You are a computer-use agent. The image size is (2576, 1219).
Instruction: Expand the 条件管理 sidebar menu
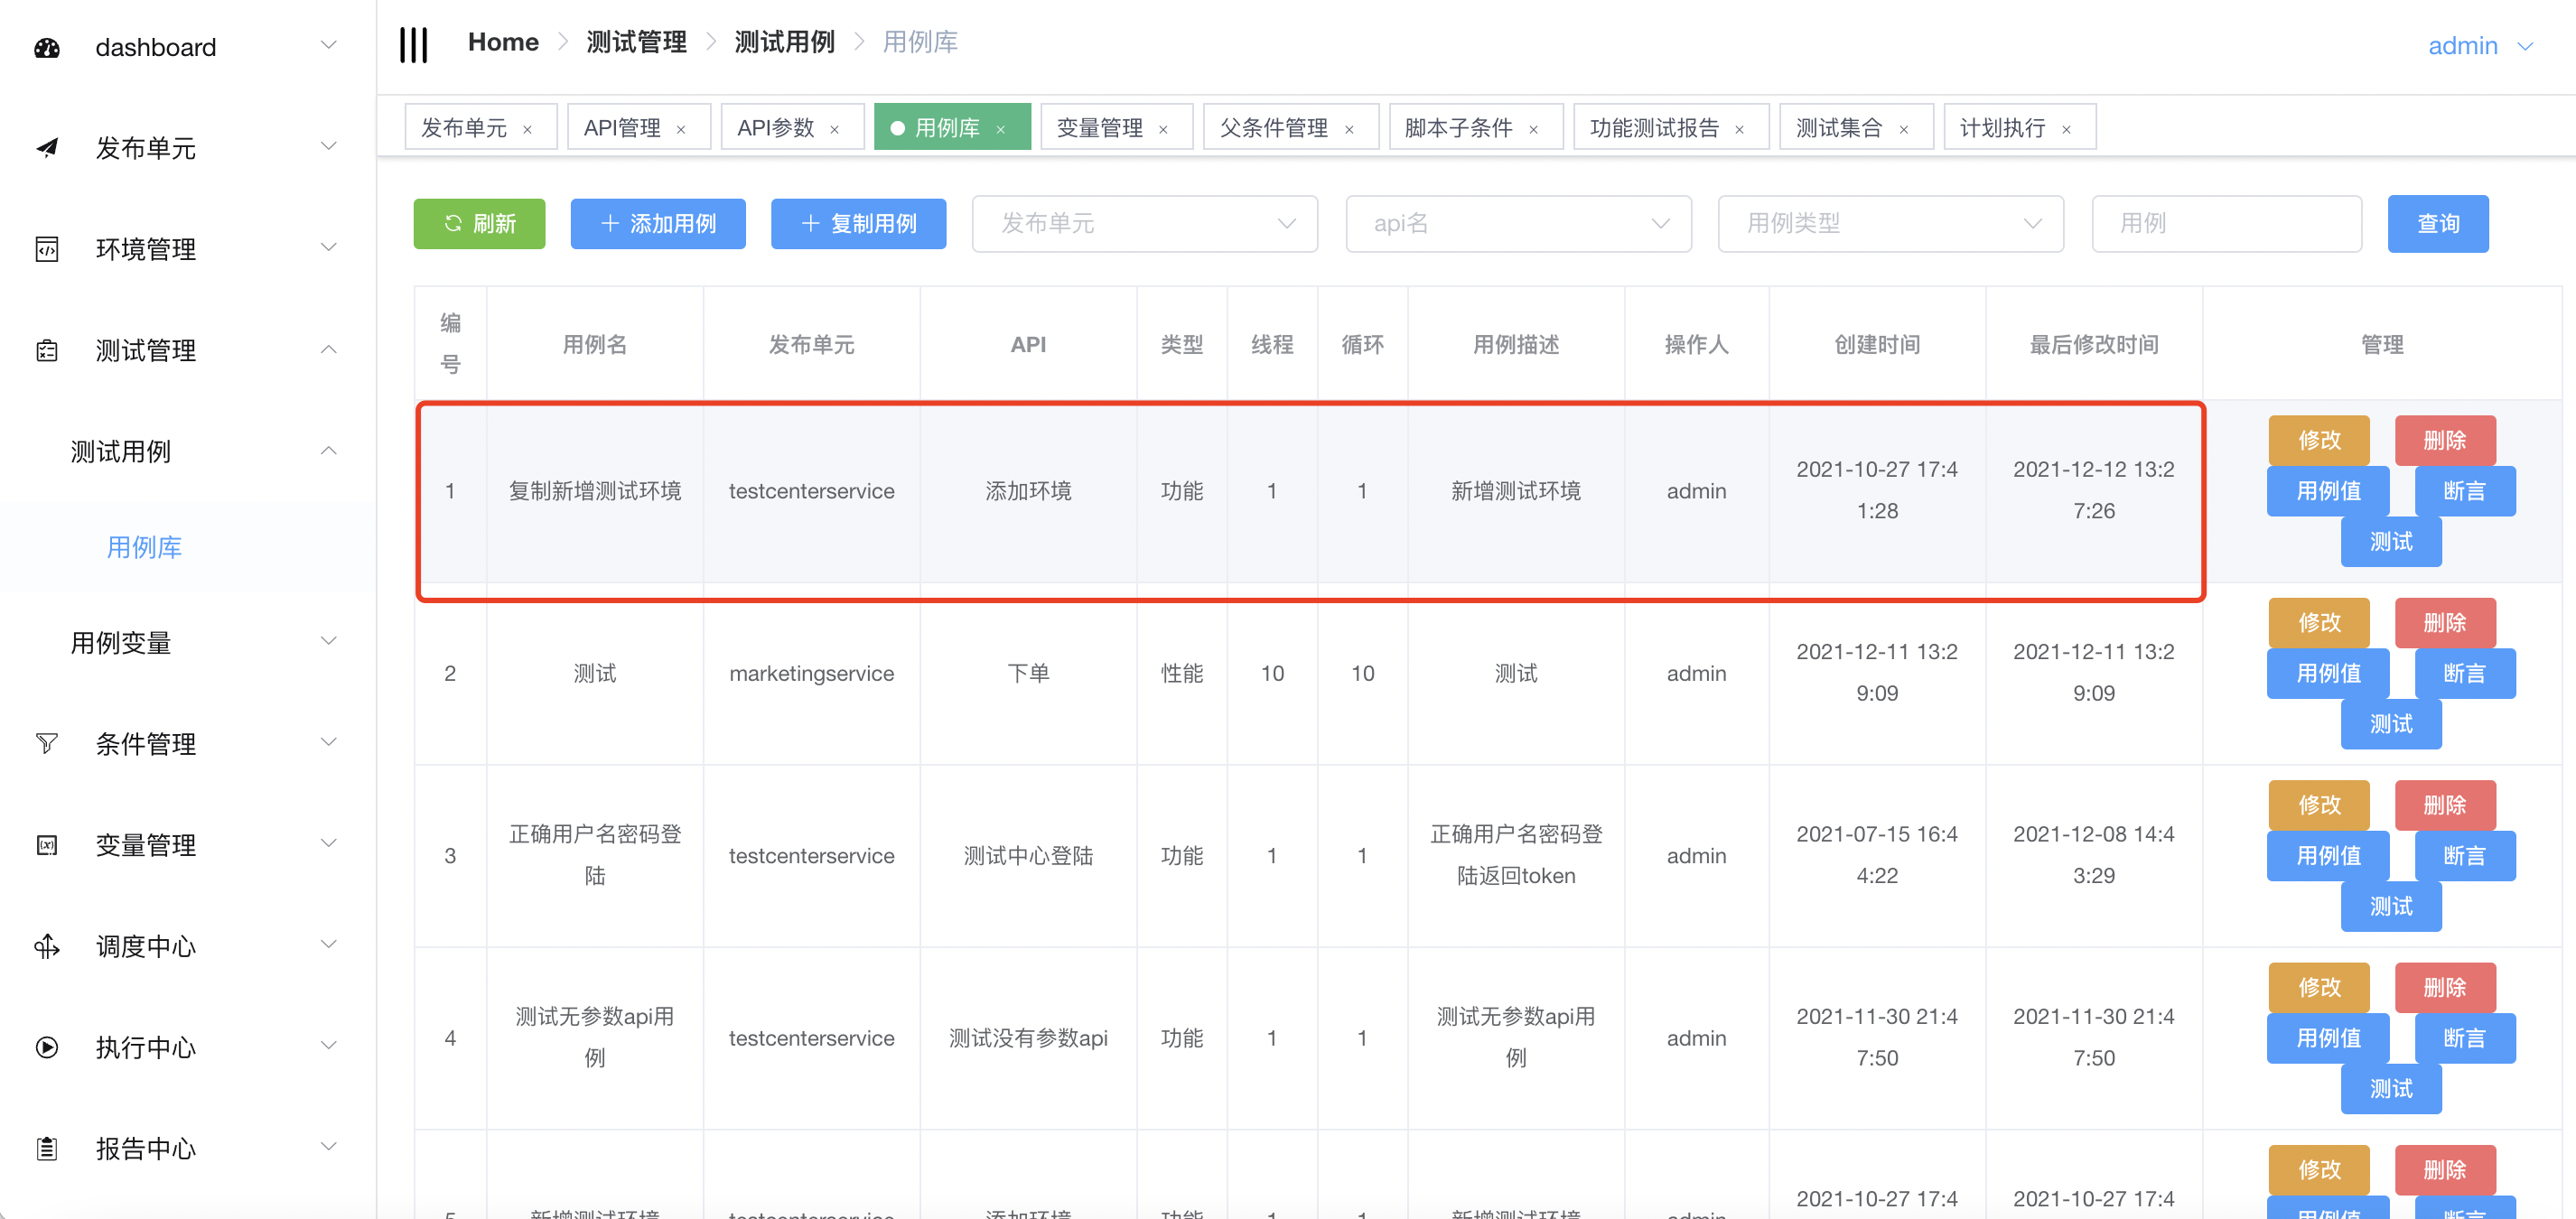pyautogui.click(x=328, y=742)
